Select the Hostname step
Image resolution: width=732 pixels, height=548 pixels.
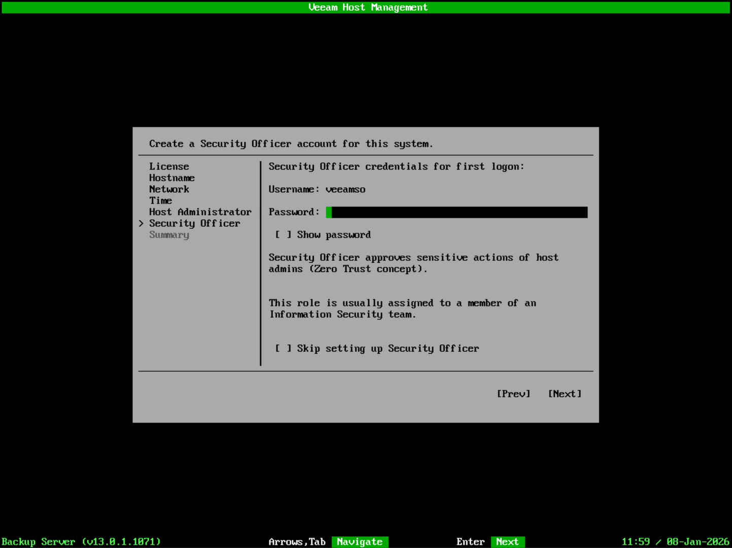point(172,178)
